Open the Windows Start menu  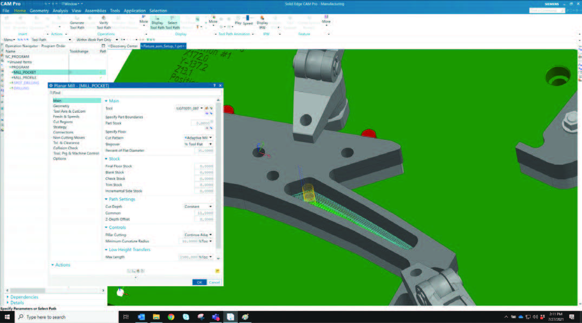coord(7,317)
